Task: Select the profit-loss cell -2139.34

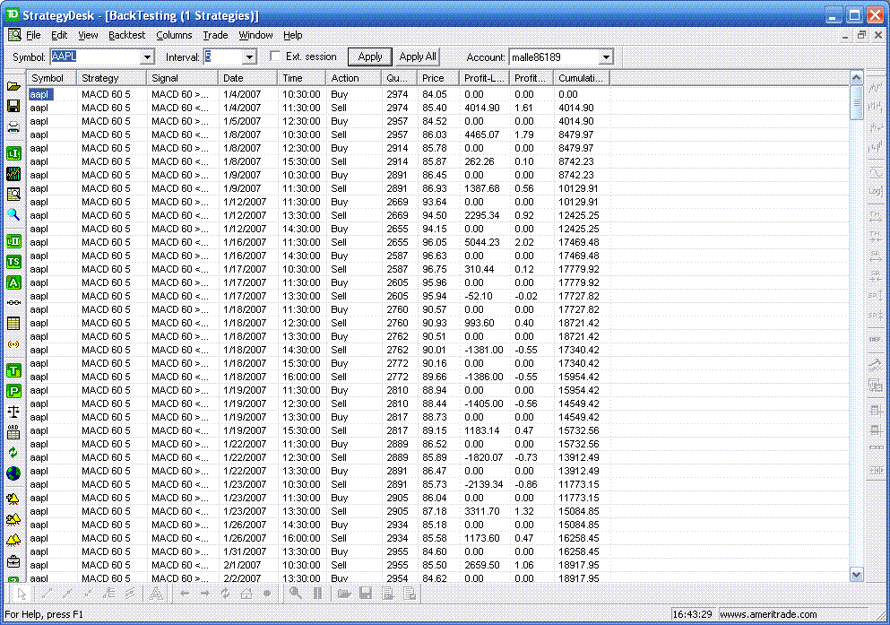Action: click(x=484, y=485)
